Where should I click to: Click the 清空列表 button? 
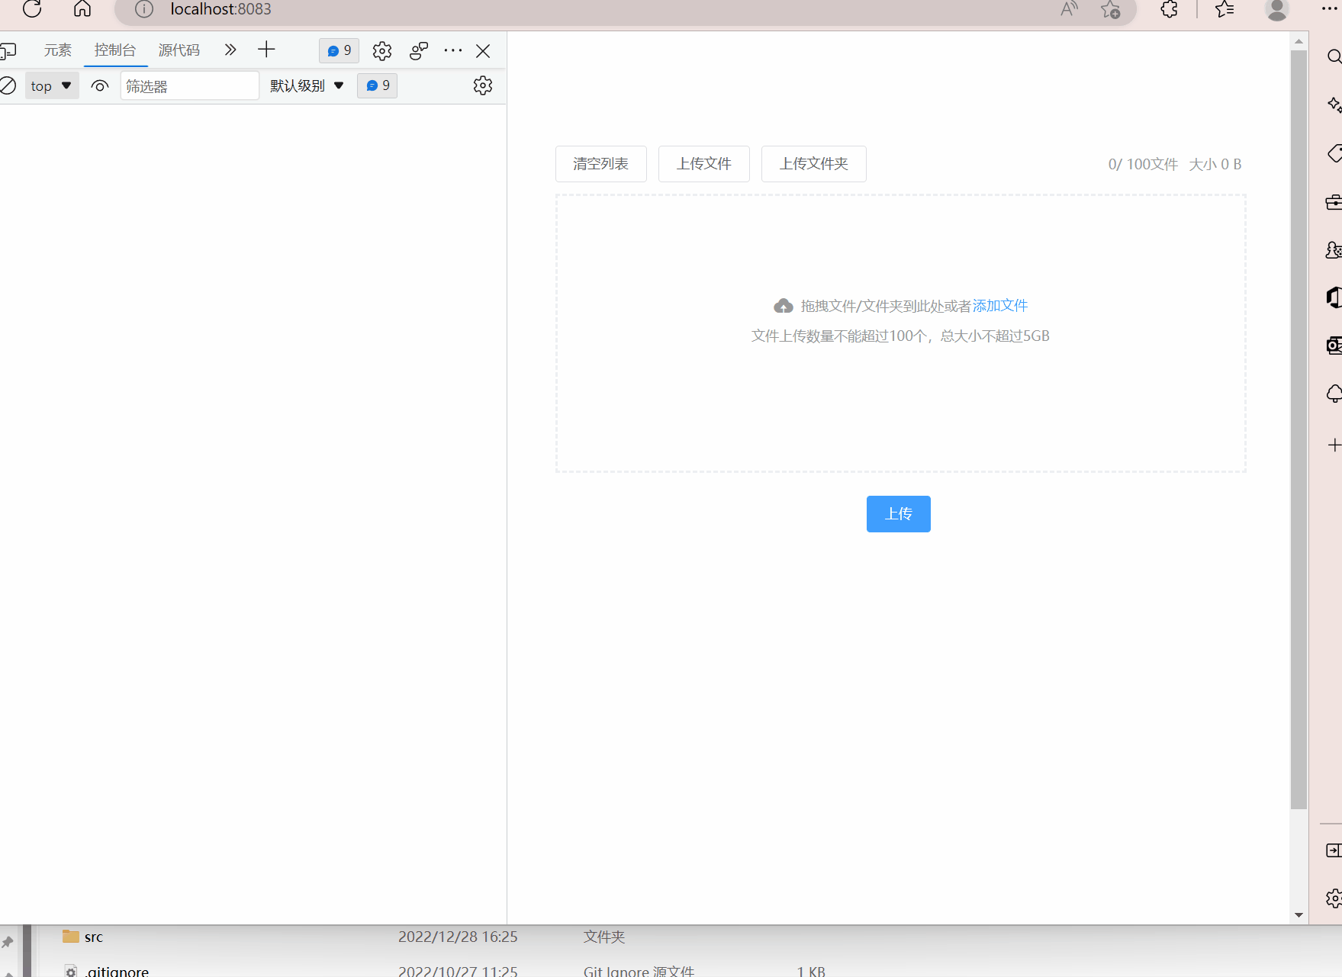coord(601,164)
